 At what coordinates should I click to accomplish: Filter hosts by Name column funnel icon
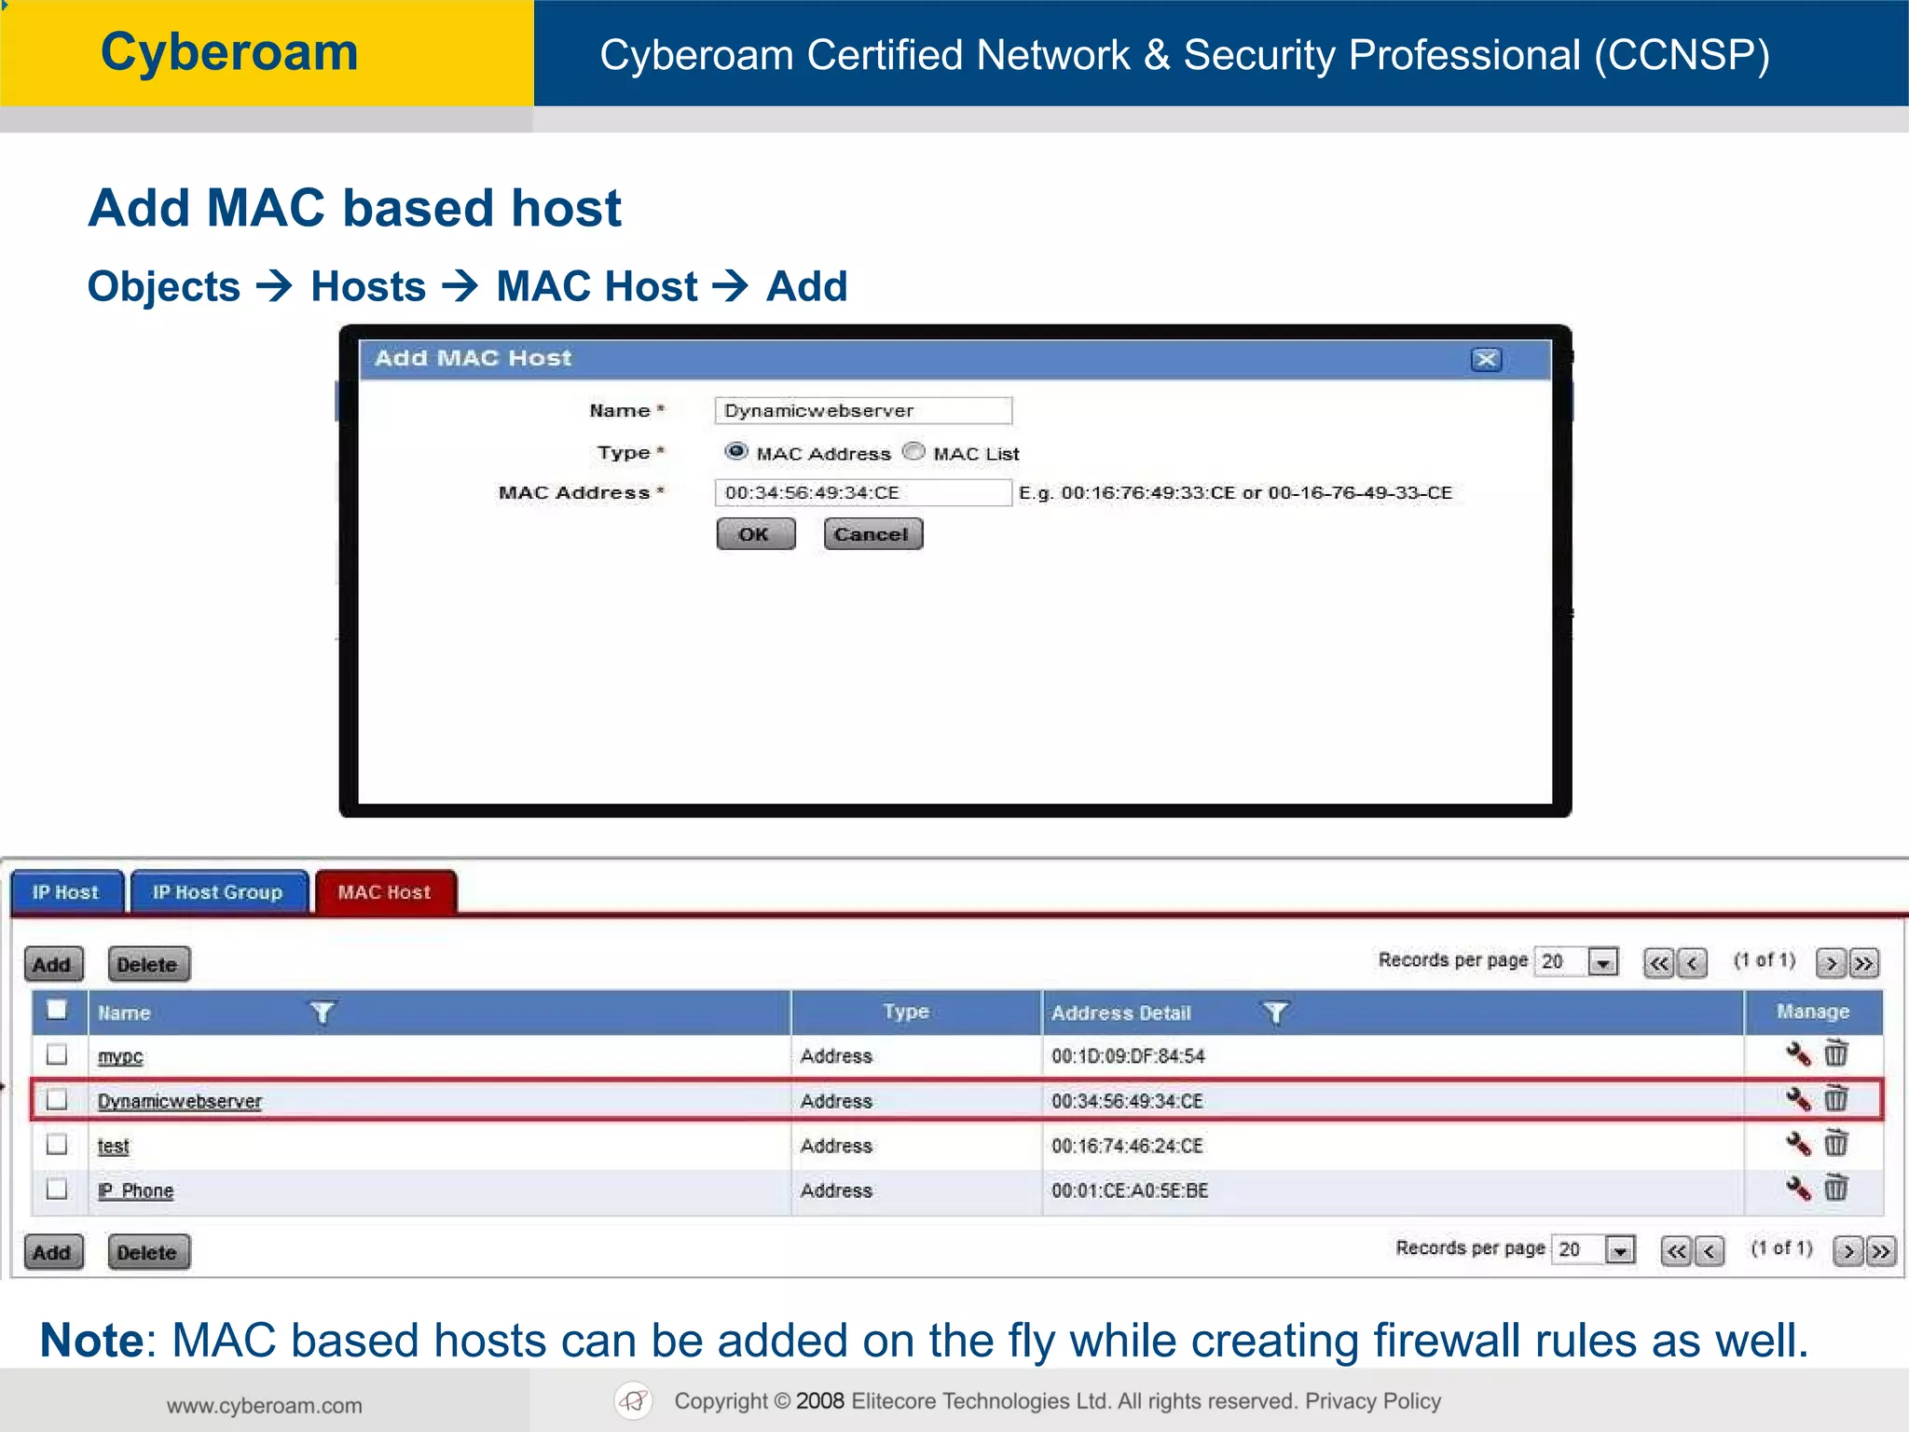coord(322,1012)
